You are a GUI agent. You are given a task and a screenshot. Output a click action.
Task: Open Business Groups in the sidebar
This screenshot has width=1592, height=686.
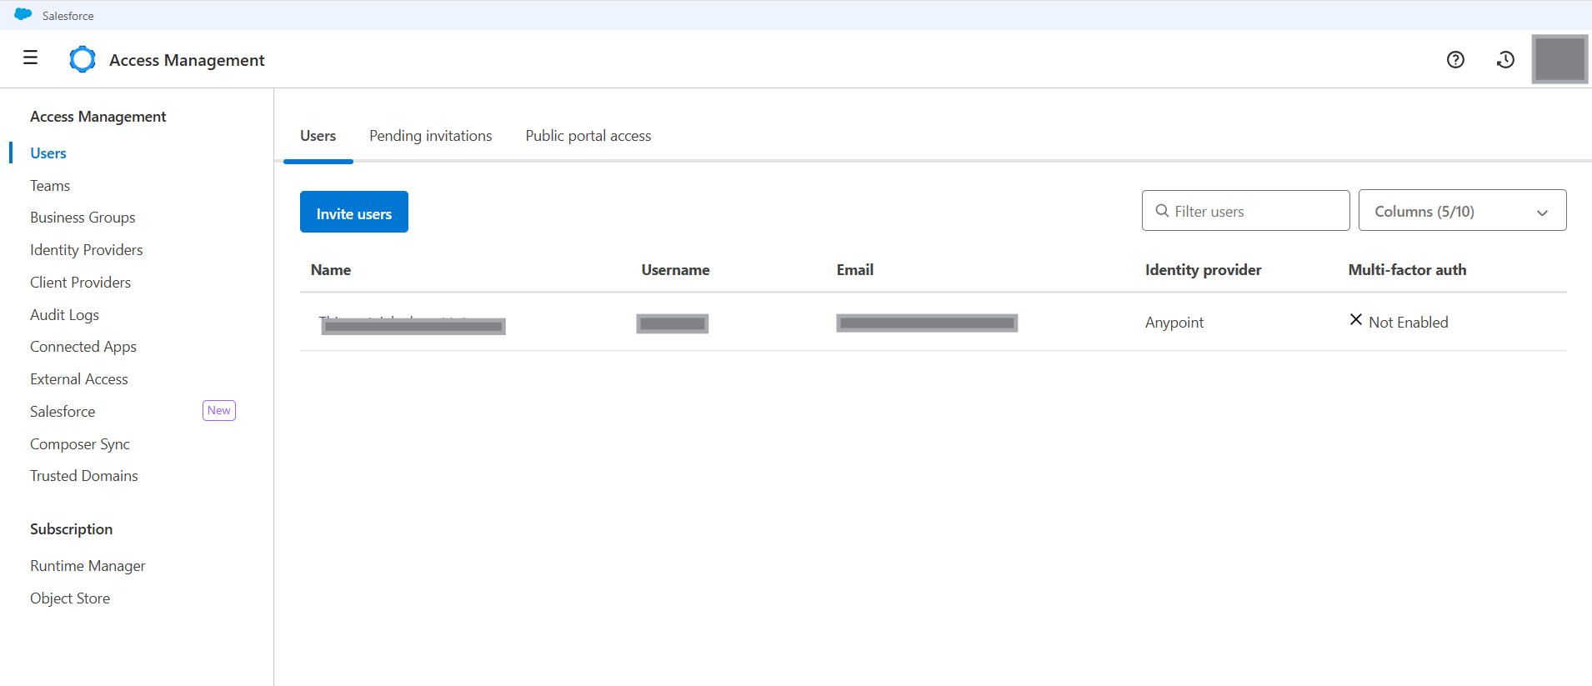(x=83, y=218)
